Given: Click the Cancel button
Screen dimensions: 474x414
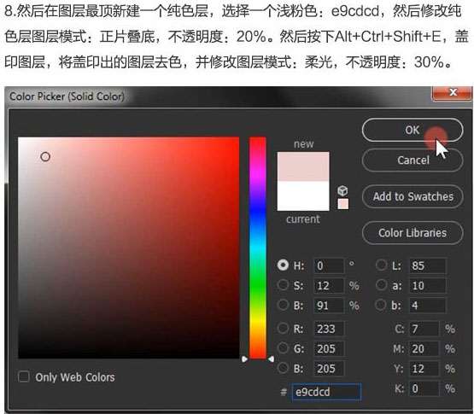Looking at the screenshot, I should click(x=413, y=160).
